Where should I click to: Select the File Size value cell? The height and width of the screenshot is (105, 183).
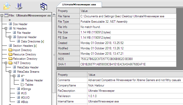(128, 32)
